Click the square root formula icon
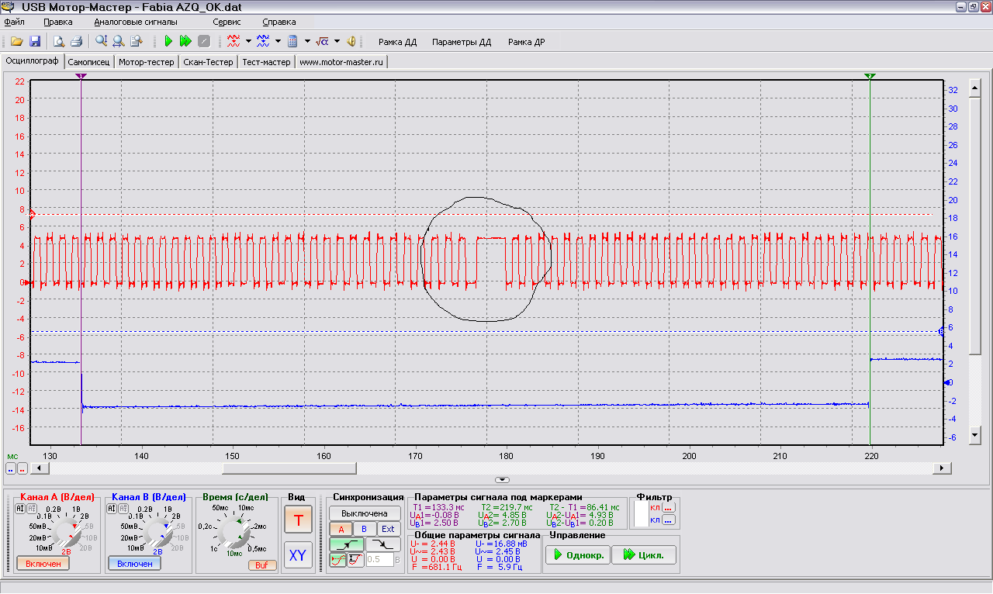Screen dimensions: 993x594 323,42
